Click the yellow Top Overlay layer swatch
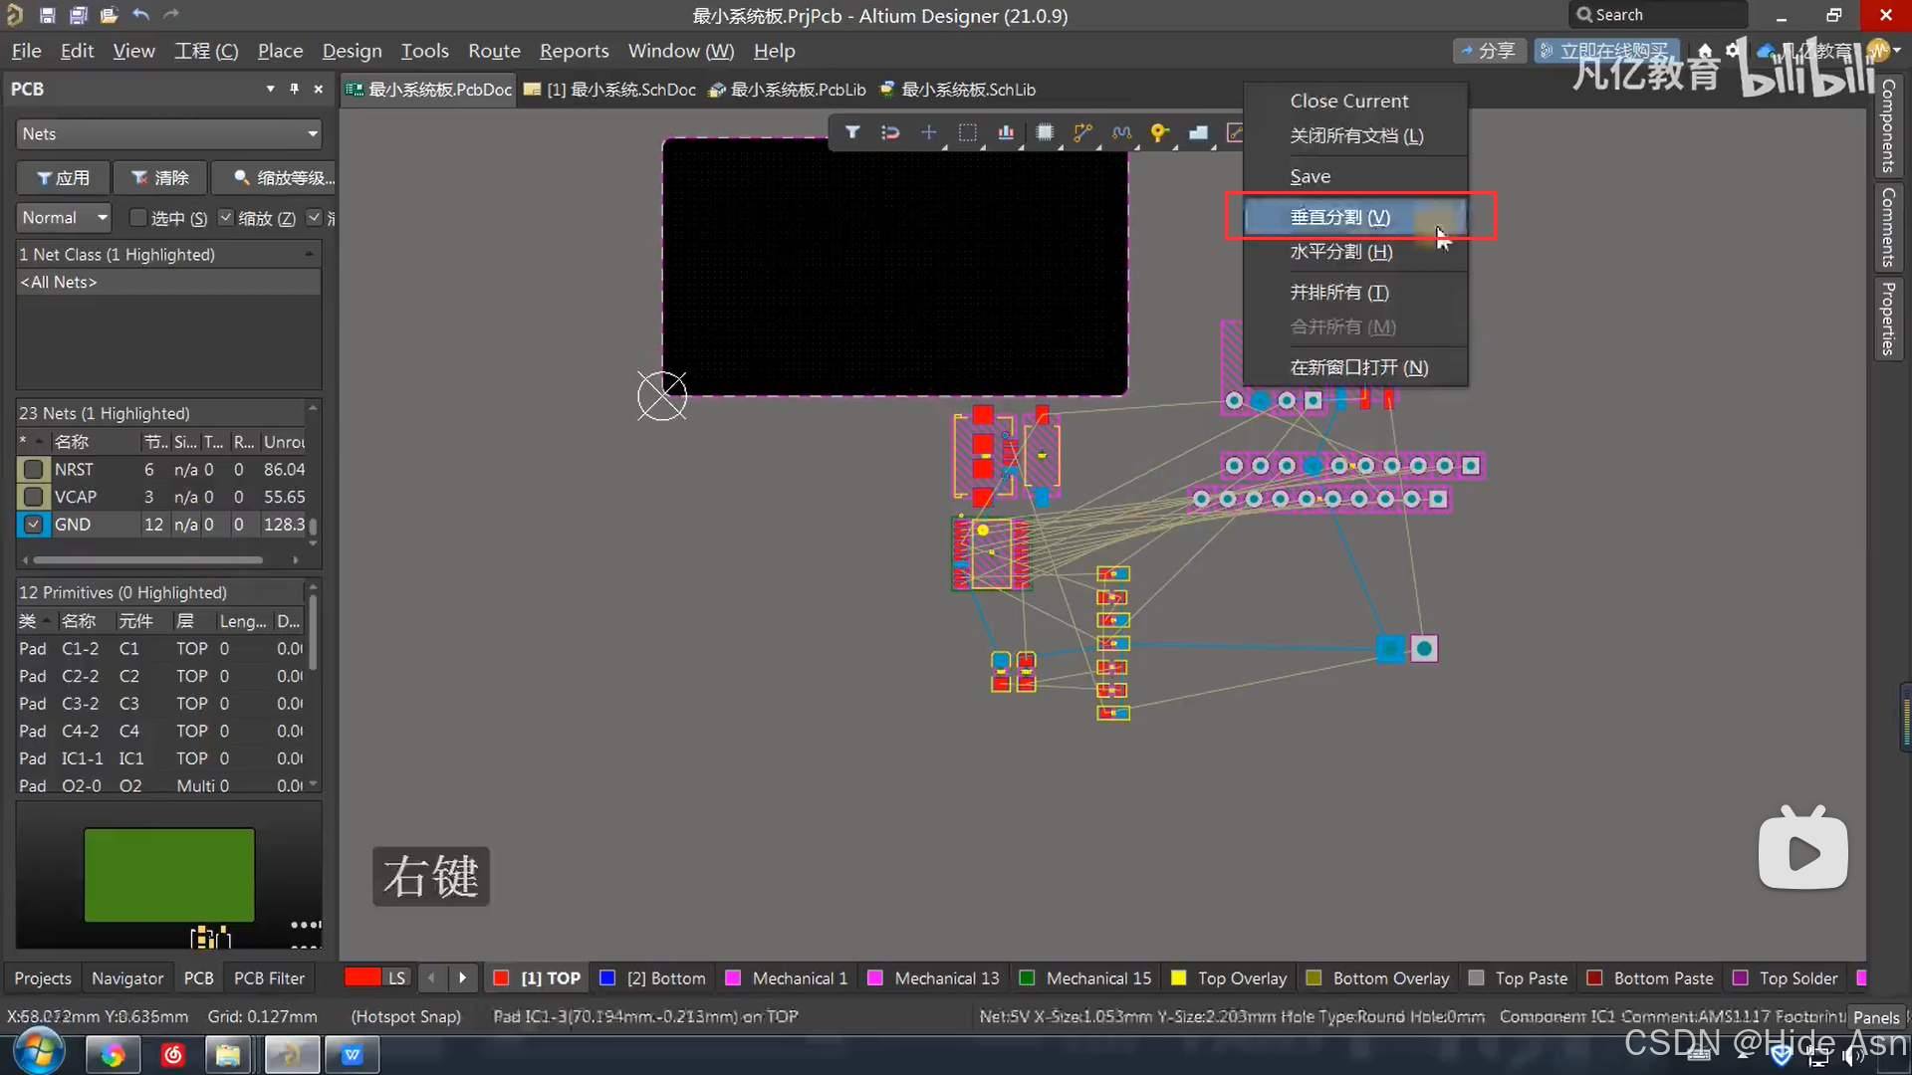This screenshot has height=1075, width=1912. tap(1178, 978)
